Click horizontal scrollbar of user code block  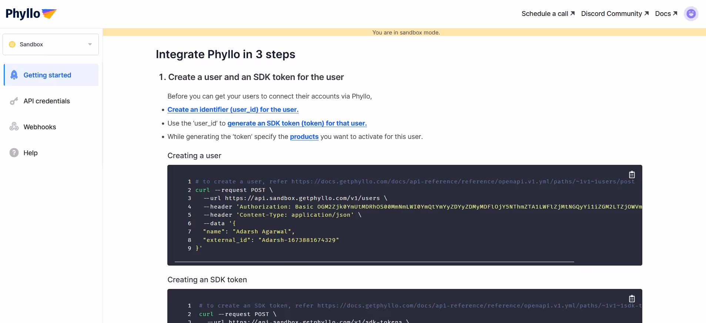click(374, 262)
